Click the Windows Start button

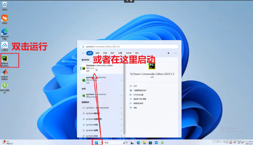pyautogui.click(x=96, y=142)
